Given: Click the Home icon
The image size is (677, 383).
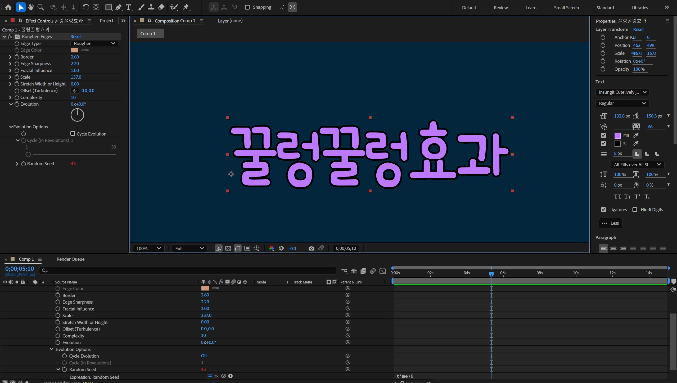Looking at the screenshot, I should pos(8,7).
